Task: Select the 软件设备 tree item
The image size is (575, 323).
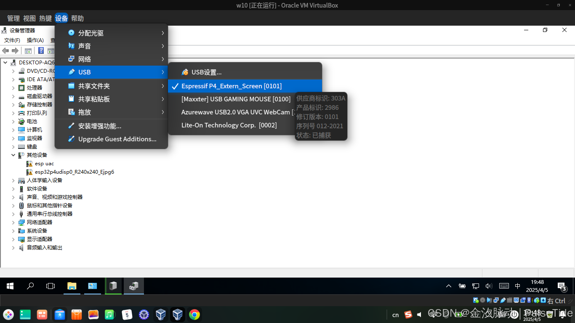Action: [x=37, y=189]
